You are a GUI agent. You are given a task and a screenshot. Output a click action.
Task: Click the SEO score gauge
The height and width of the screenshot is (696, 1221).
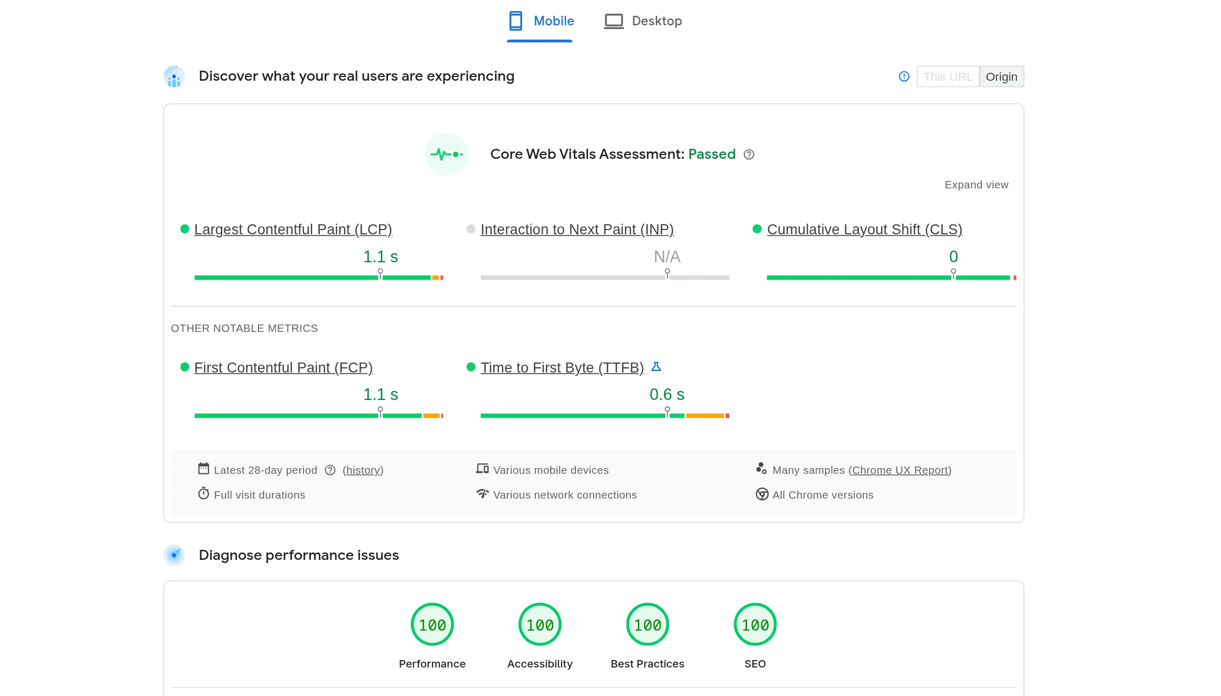pyautogui.click(x=755, y=624)
